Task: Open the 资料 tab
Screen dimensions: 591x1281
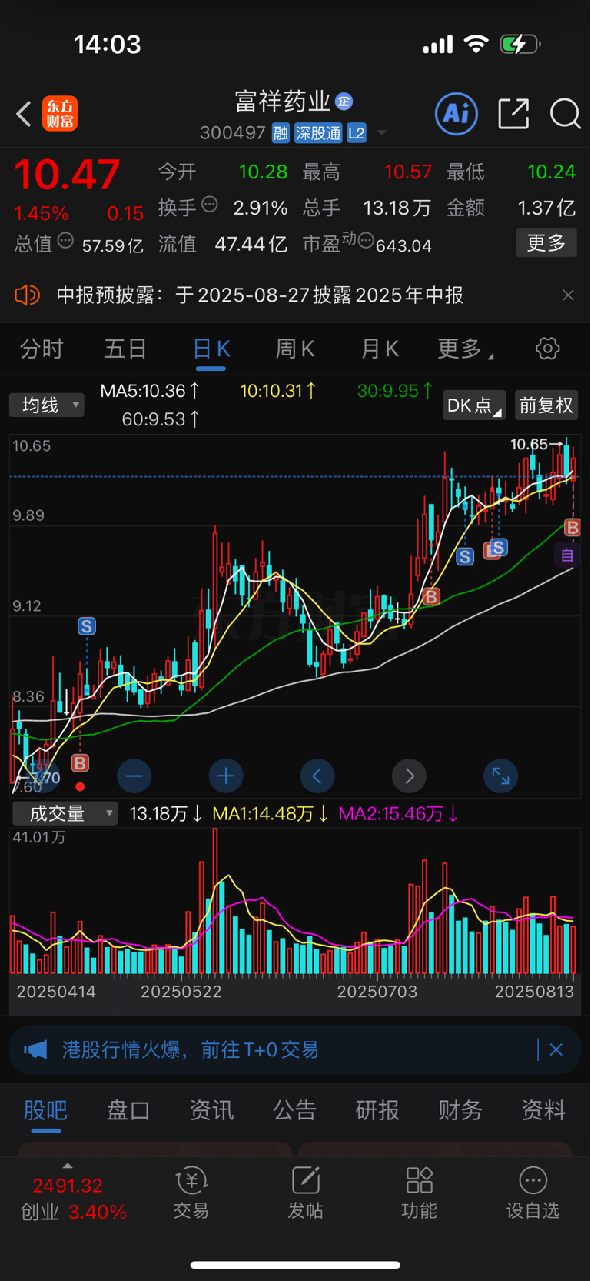Action: coord(543,1110)
